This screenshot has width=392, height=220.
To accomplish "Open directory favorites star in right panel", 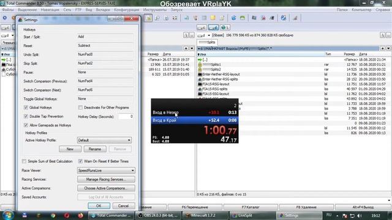I will [383, 48].
